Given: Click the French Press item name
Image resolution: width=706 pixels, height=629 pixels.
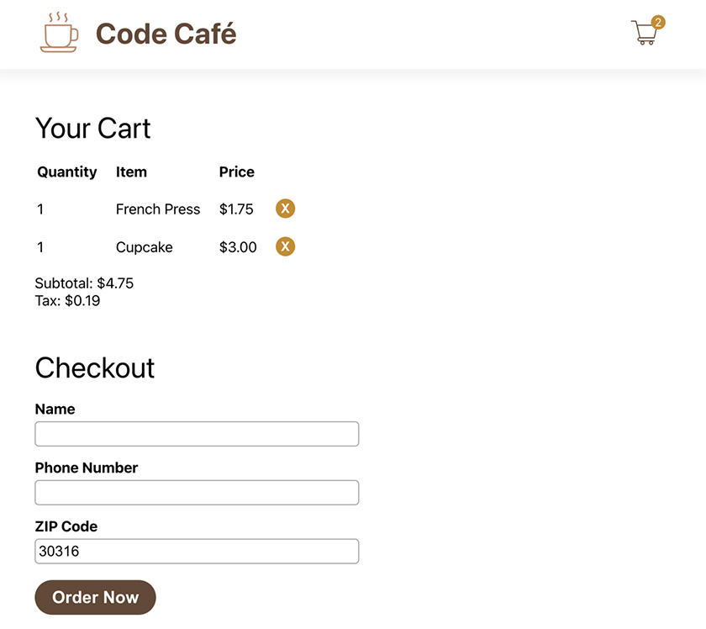Looking at the screenshot, I should [158, 209].
